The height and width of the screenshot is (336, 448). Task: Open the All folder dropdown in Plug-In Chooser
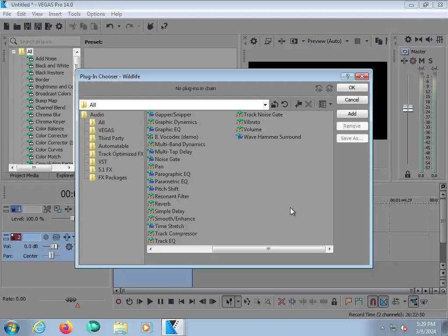[x=265, y=105]
